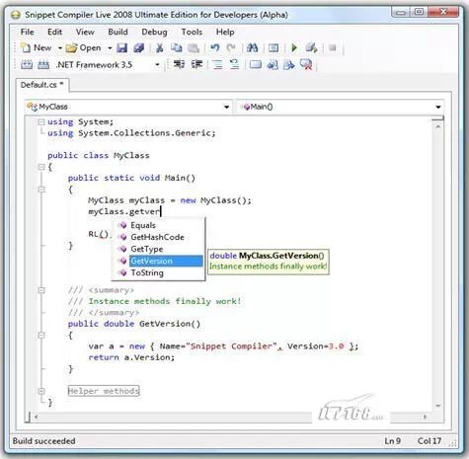Click the green Start run icon
469x459 pixels.
tap(294, 48)
